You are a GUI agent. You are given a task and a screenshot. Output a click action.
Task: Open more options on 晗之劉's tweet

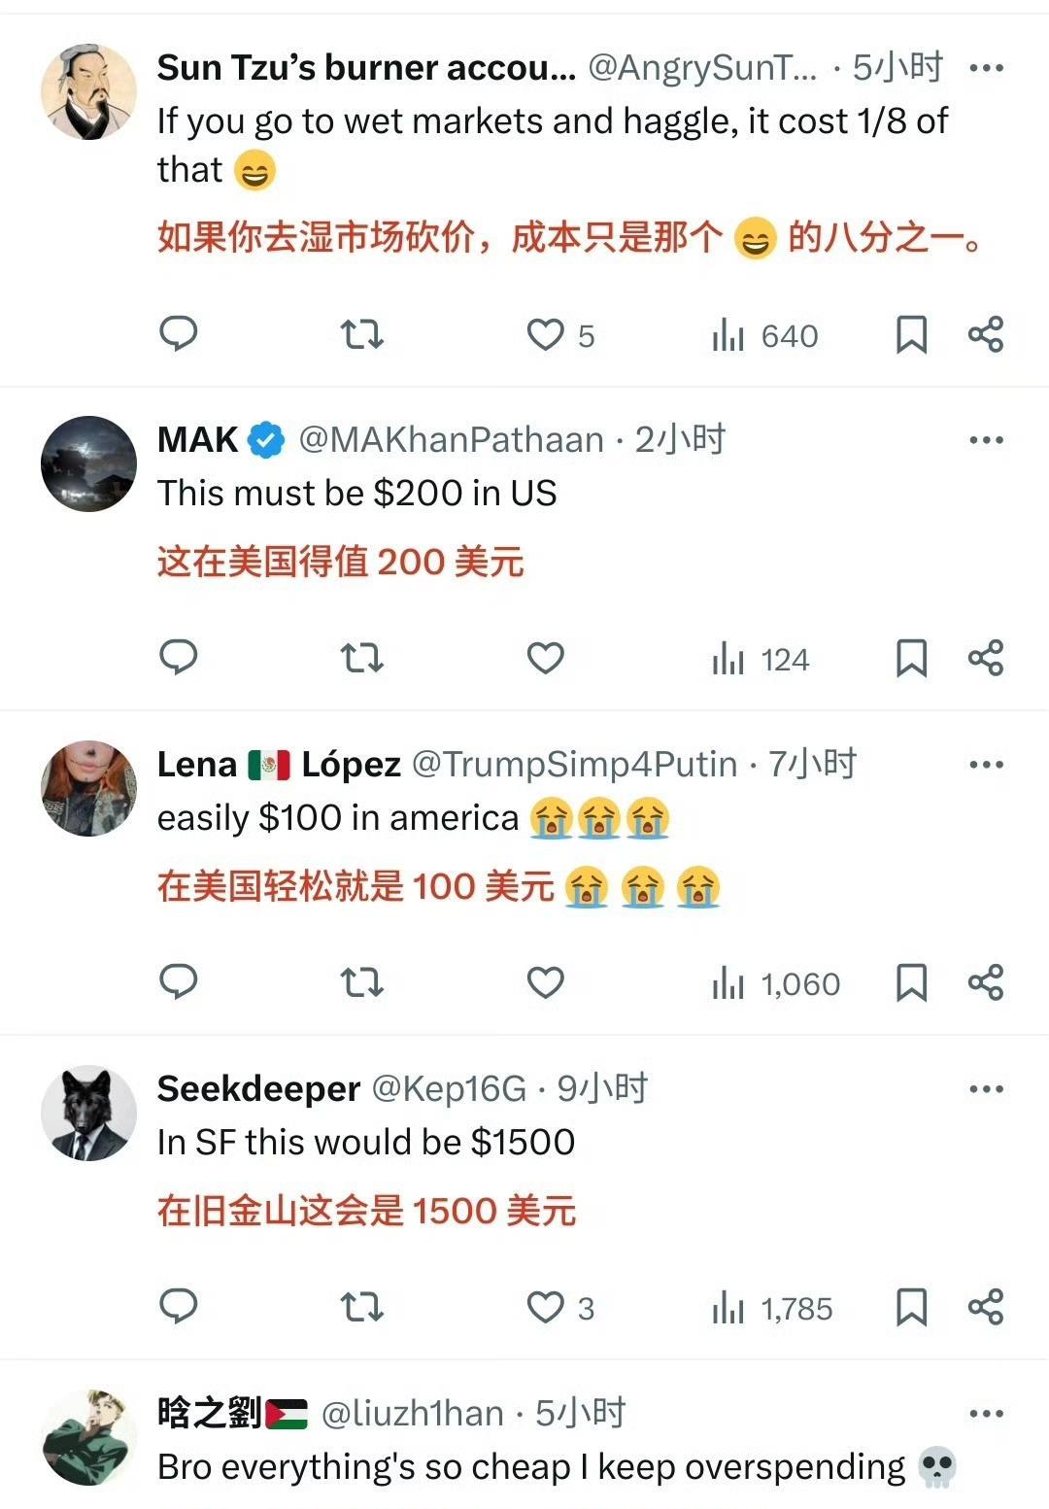pos(986,1414)
